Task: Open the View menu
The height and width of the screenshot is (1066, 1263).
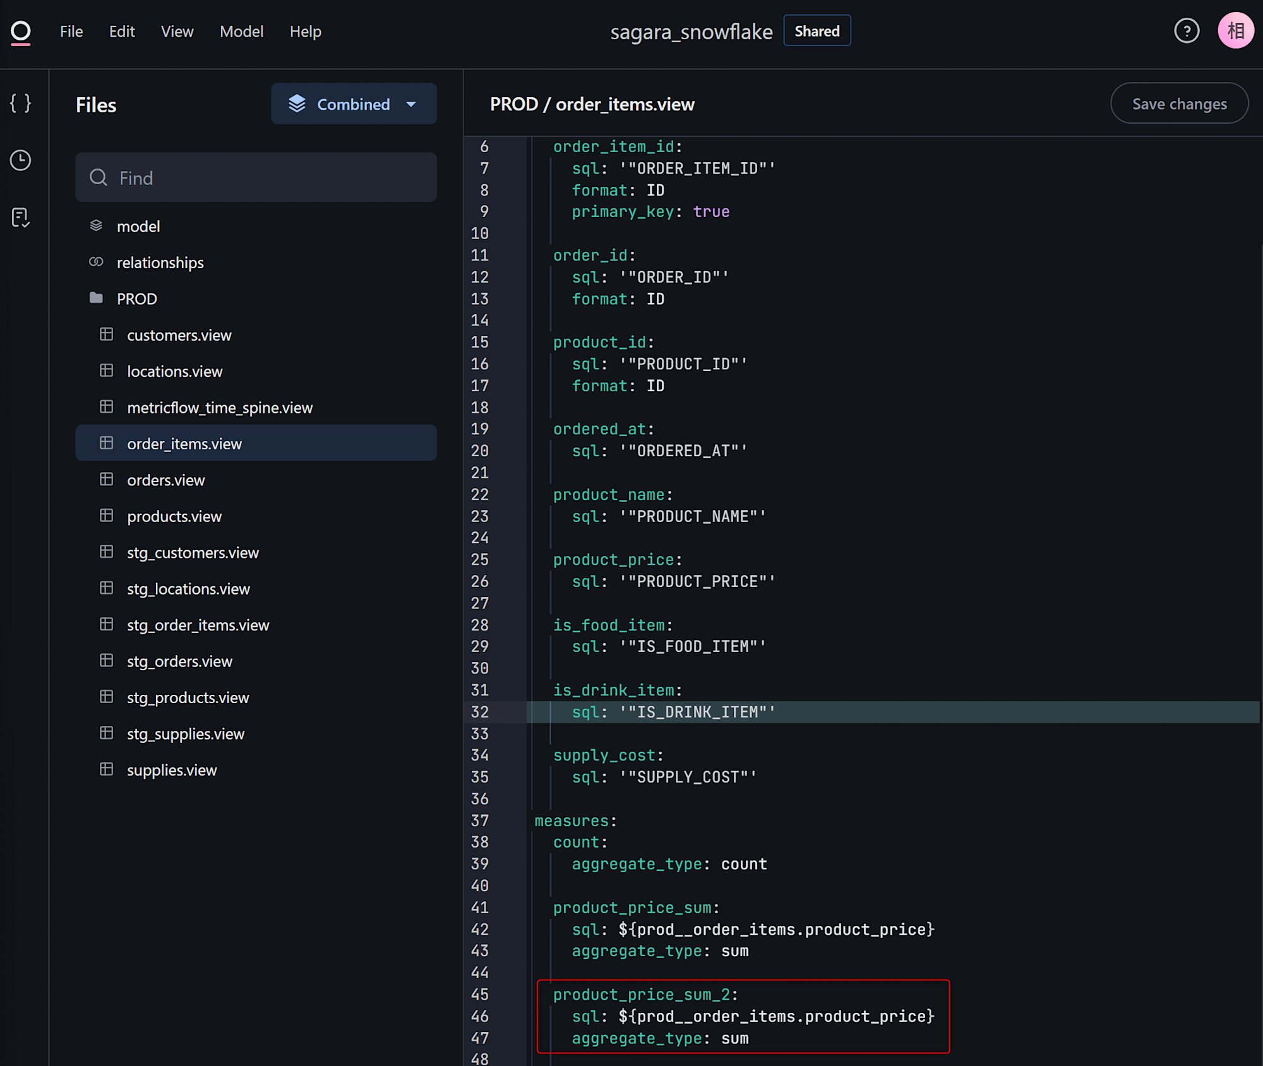Action: 177,32
